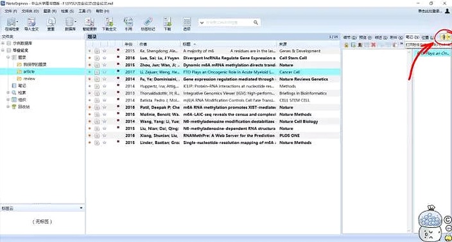
Task: Collapse the 标签云 tag cloud panel arrow
Action: (82, 208)
